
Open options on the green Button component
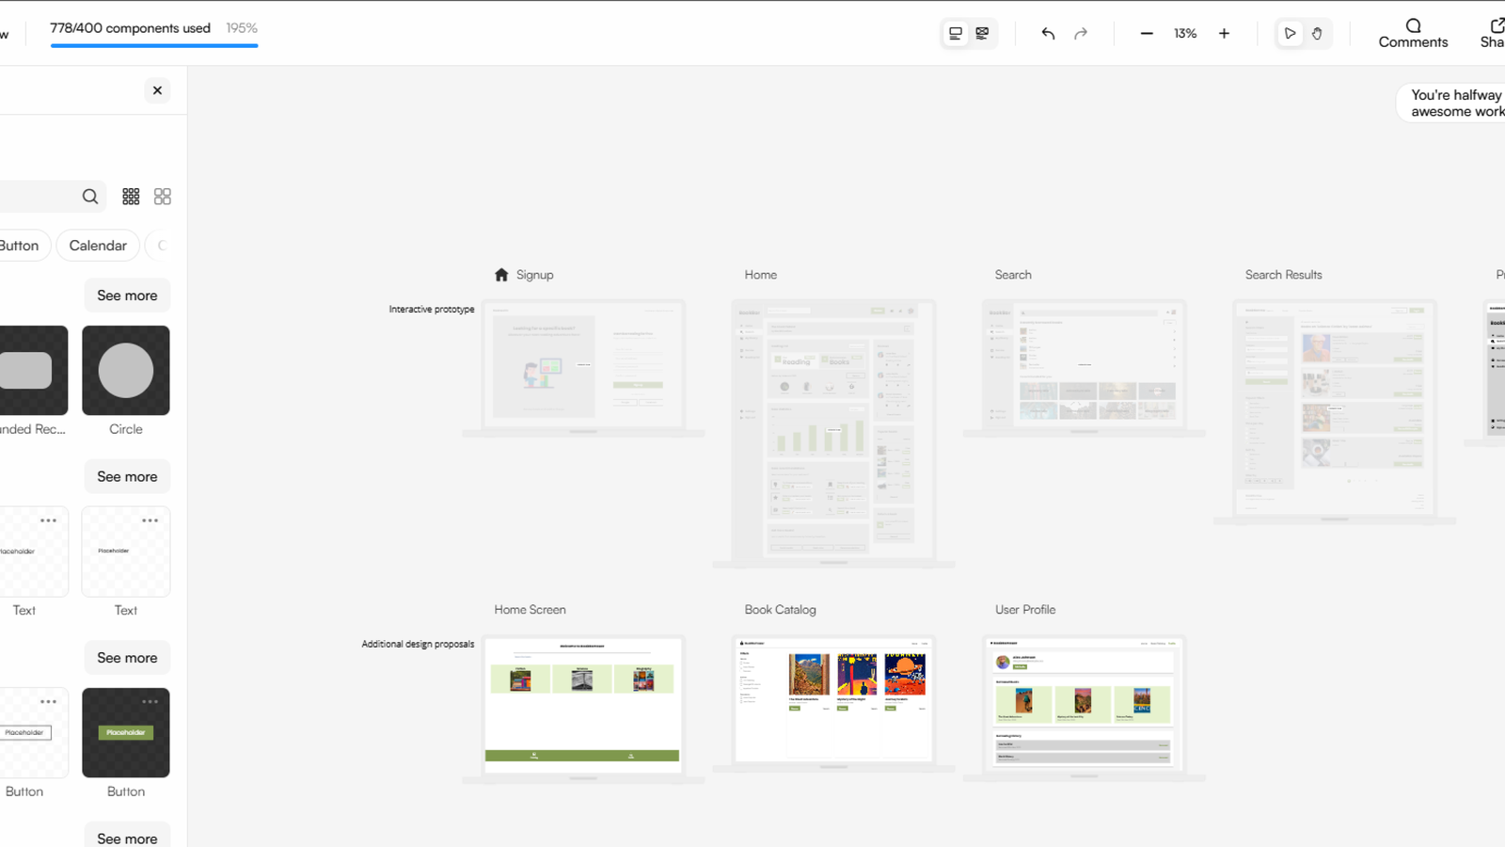coord(150,701)
